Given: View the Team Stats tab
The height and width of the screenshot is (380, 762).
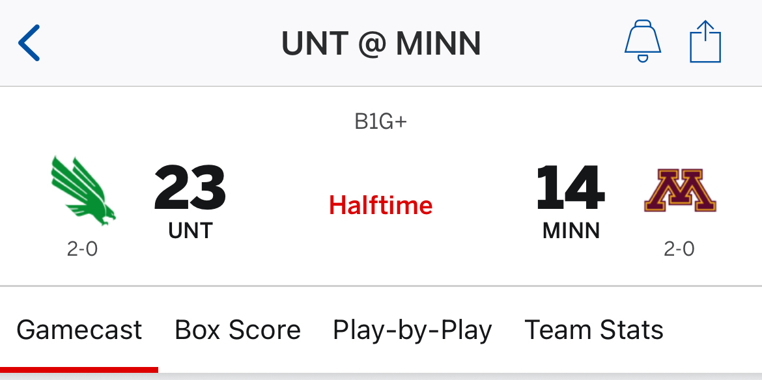Looking at the screenshot, I should coord(593,330).
